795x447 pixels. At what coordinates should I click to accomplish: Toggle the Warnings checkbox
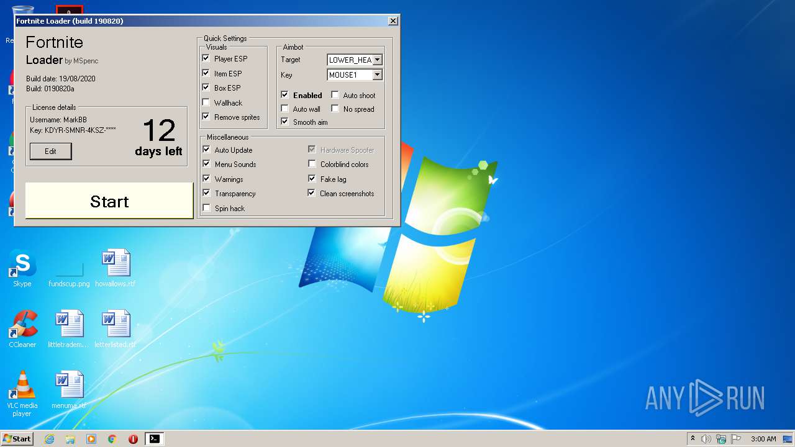206,179
